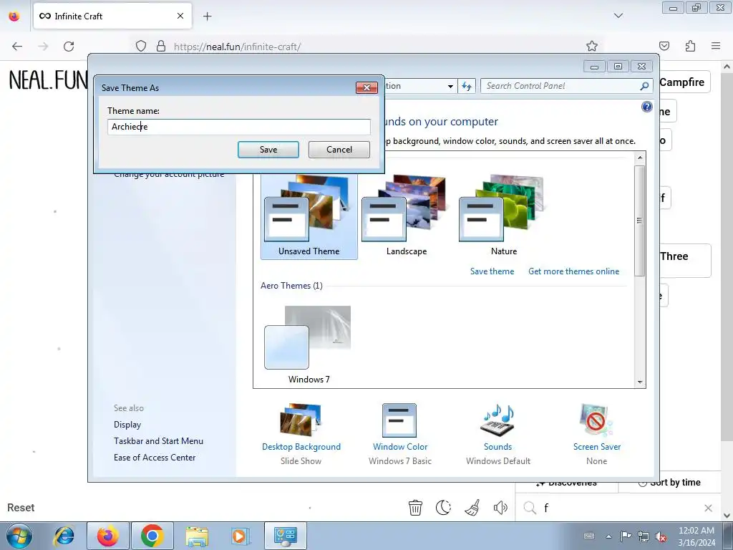This screenshot has width=733, height=550.
Task: Click the taskbar clock
Action: [x=696, y=536]
